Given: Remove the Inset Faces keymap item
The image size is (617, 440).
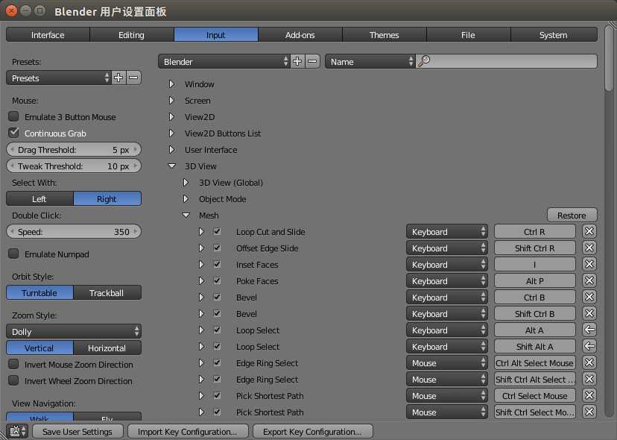Looking at the screenshot, I should pos(589,264).
